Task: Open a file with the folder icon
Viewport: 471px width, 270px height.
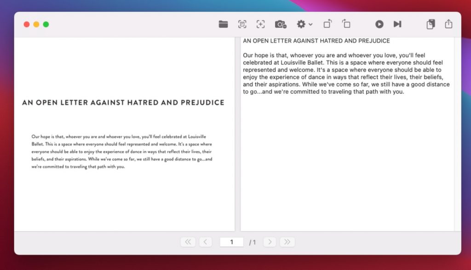Action: (x=223, y=24)
